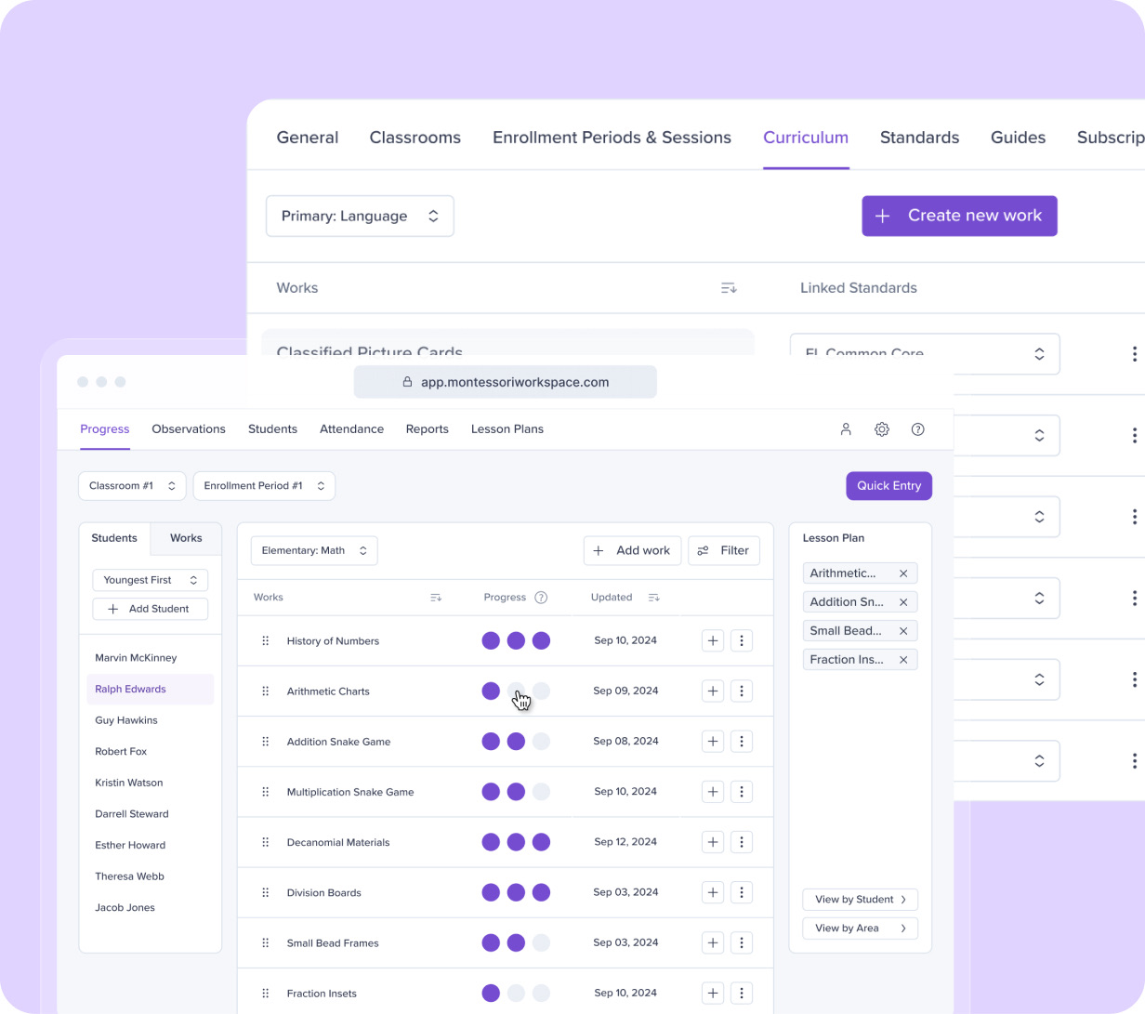This screenshot has height=1014, width=1145.
Task: Open the first row's options menu in Curriculum window
Action: (1135, 354)
